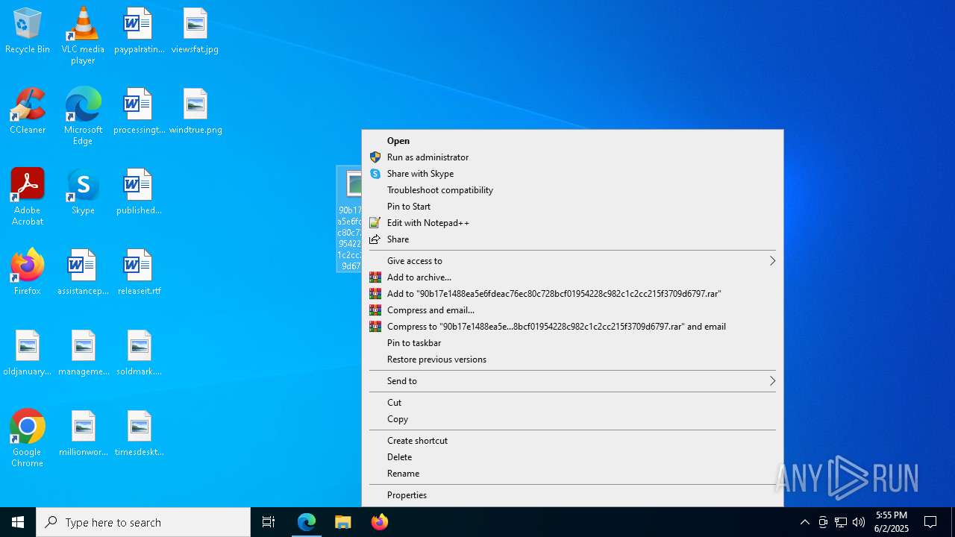This screenshot has width=955, height=537.
Task: Select processingt Word document icon
Action: click(139, 112)
